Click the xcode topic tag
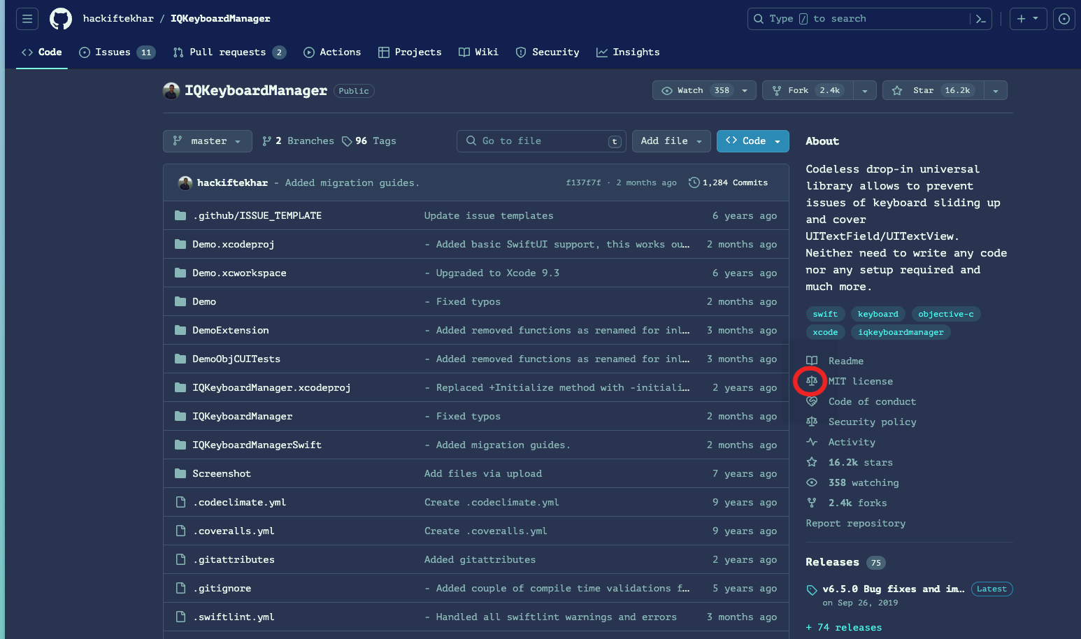1081x639 pixels. [x=825, y=332]
